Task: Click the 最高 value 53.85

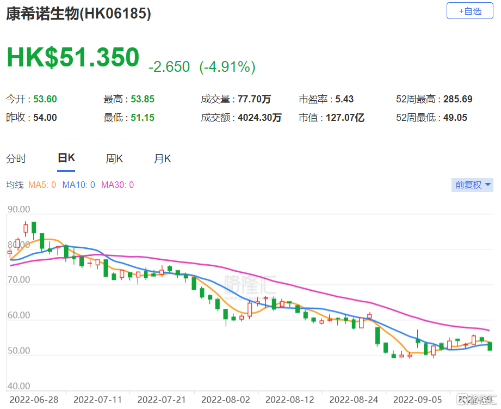Action: click(x=143, y=99)
